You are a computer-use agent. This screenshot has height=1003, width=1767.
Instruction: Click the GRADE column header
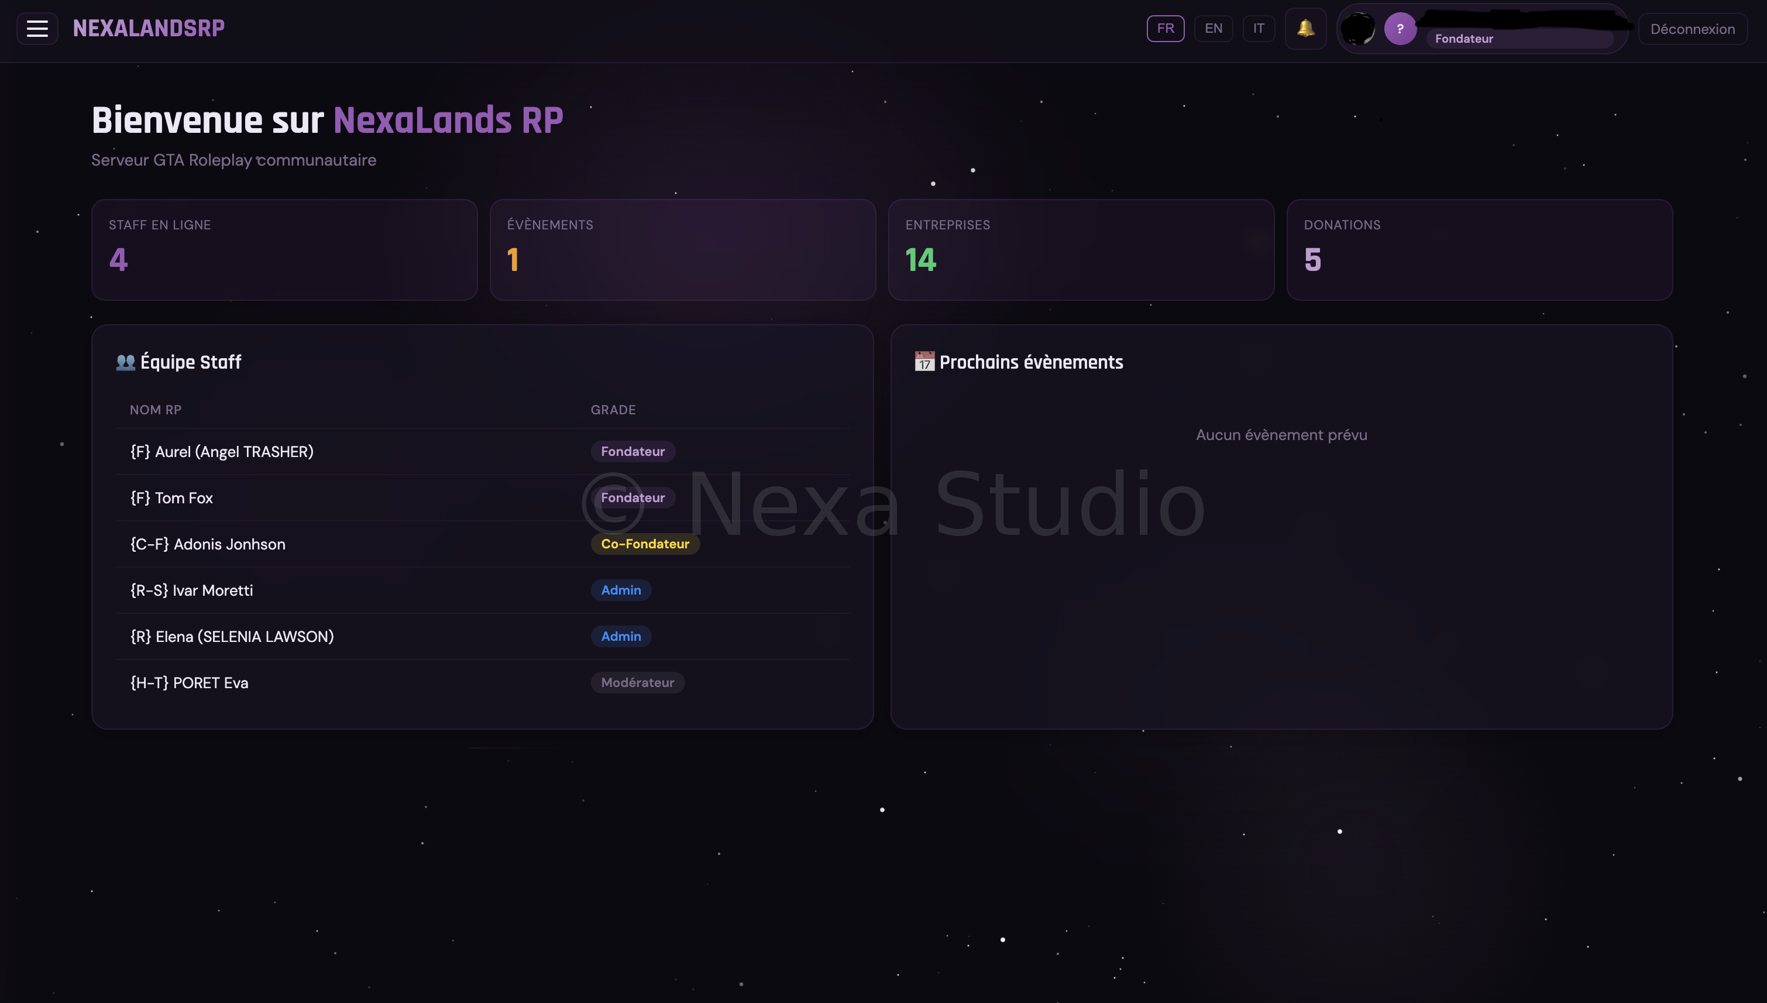613,410
